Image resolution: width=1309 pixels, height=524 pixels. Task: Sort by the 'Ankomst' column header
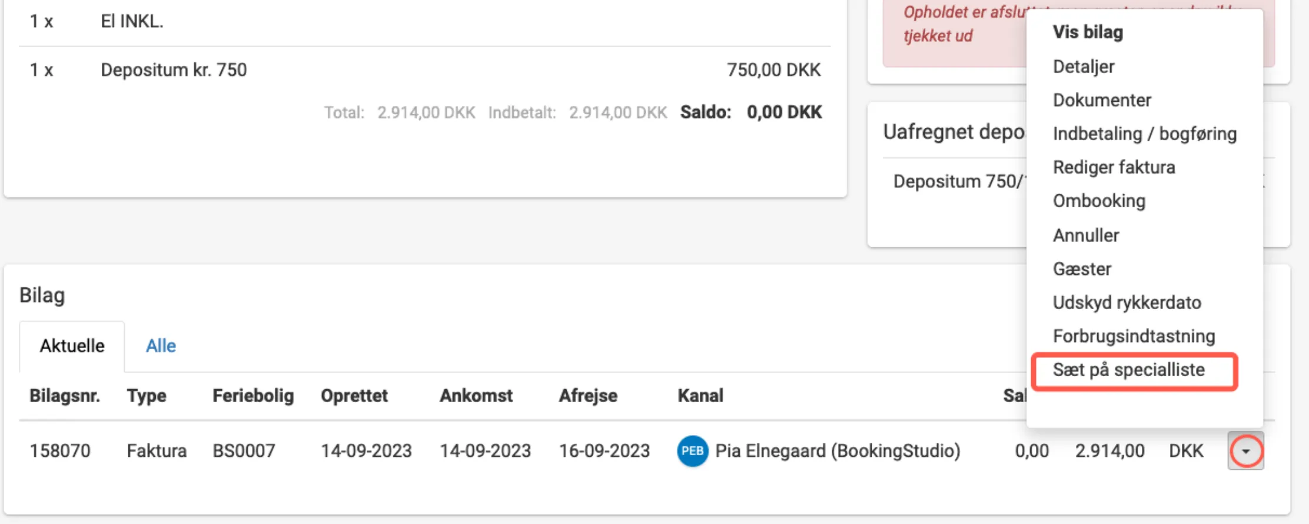click(476, 396)
